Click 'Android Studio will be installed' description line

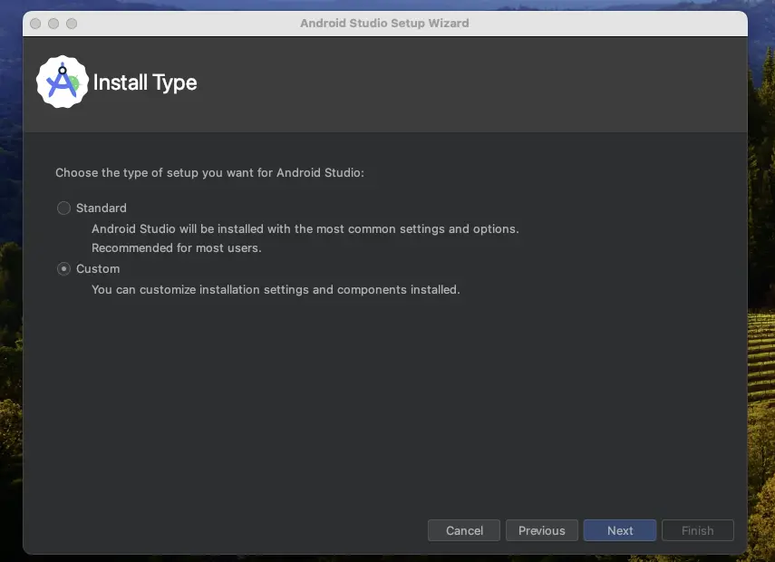tap(305, 228)
